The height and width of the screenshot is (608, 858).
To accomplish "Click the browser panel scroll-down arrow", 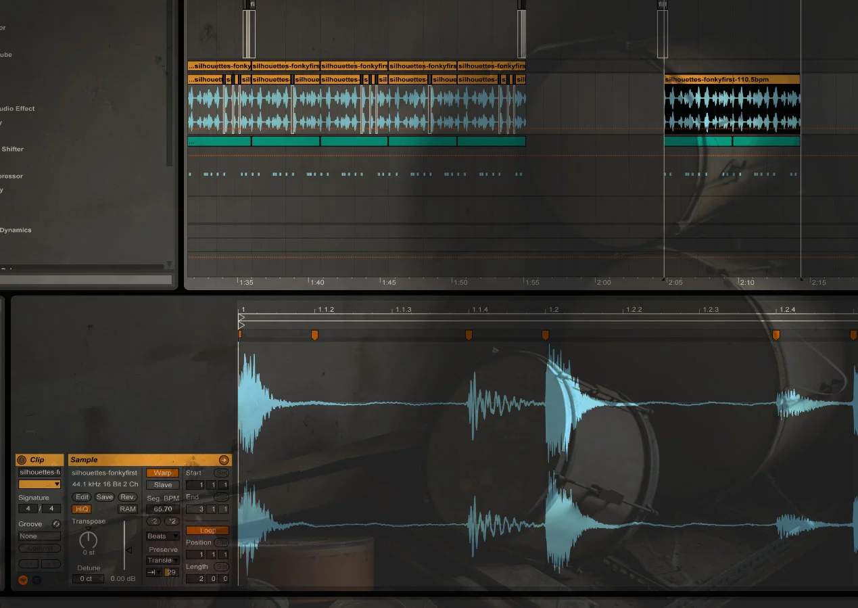I will 169,264.
